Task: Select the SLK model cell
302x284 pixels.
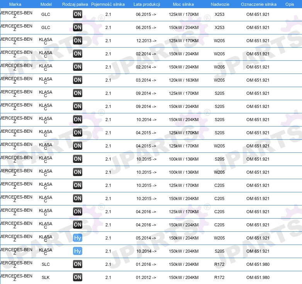Action: click(x=46, y=277)
